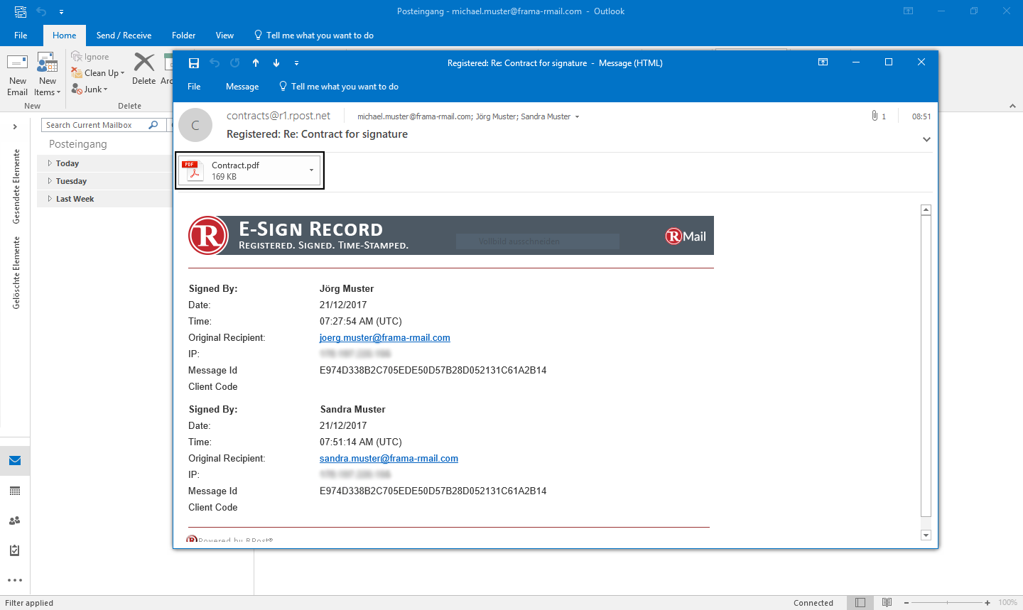Click sandra.muster@frama-rmail.com link
Image resolution: width=1023 pixels, height=610 pixels.
pyautogui.click(x=389, y=459)
